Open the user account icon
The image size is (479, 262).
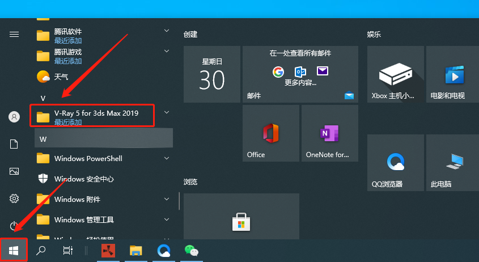[x=14, y=117]
